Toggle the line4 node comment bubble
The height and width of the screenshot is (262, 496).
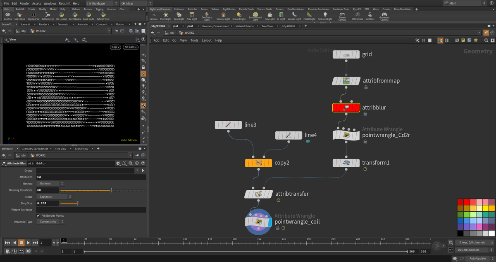click(x=308, y=141)
